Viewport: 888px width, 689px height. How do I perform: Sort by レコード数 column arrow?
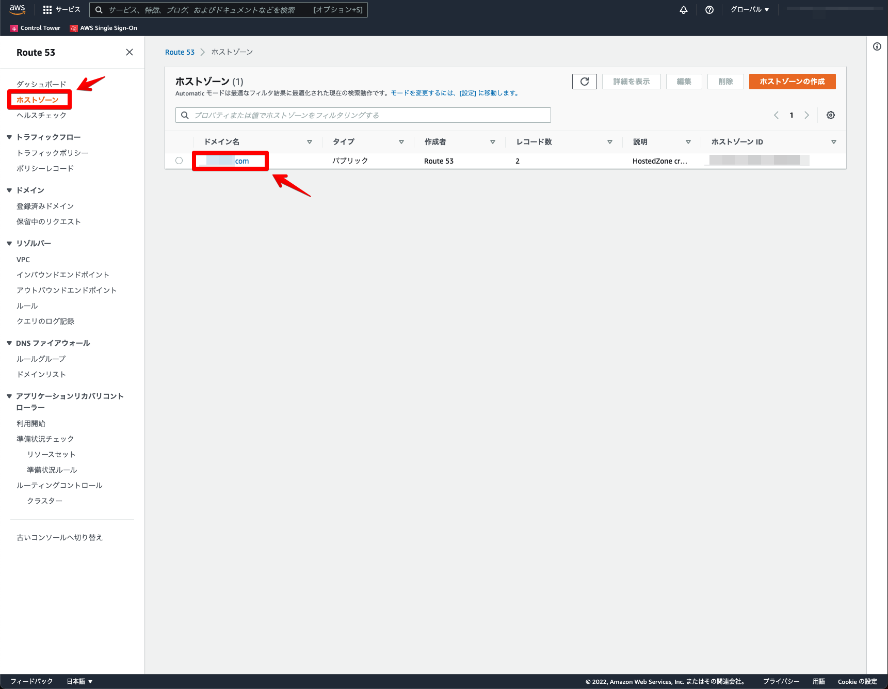click(x=610, y=142)
